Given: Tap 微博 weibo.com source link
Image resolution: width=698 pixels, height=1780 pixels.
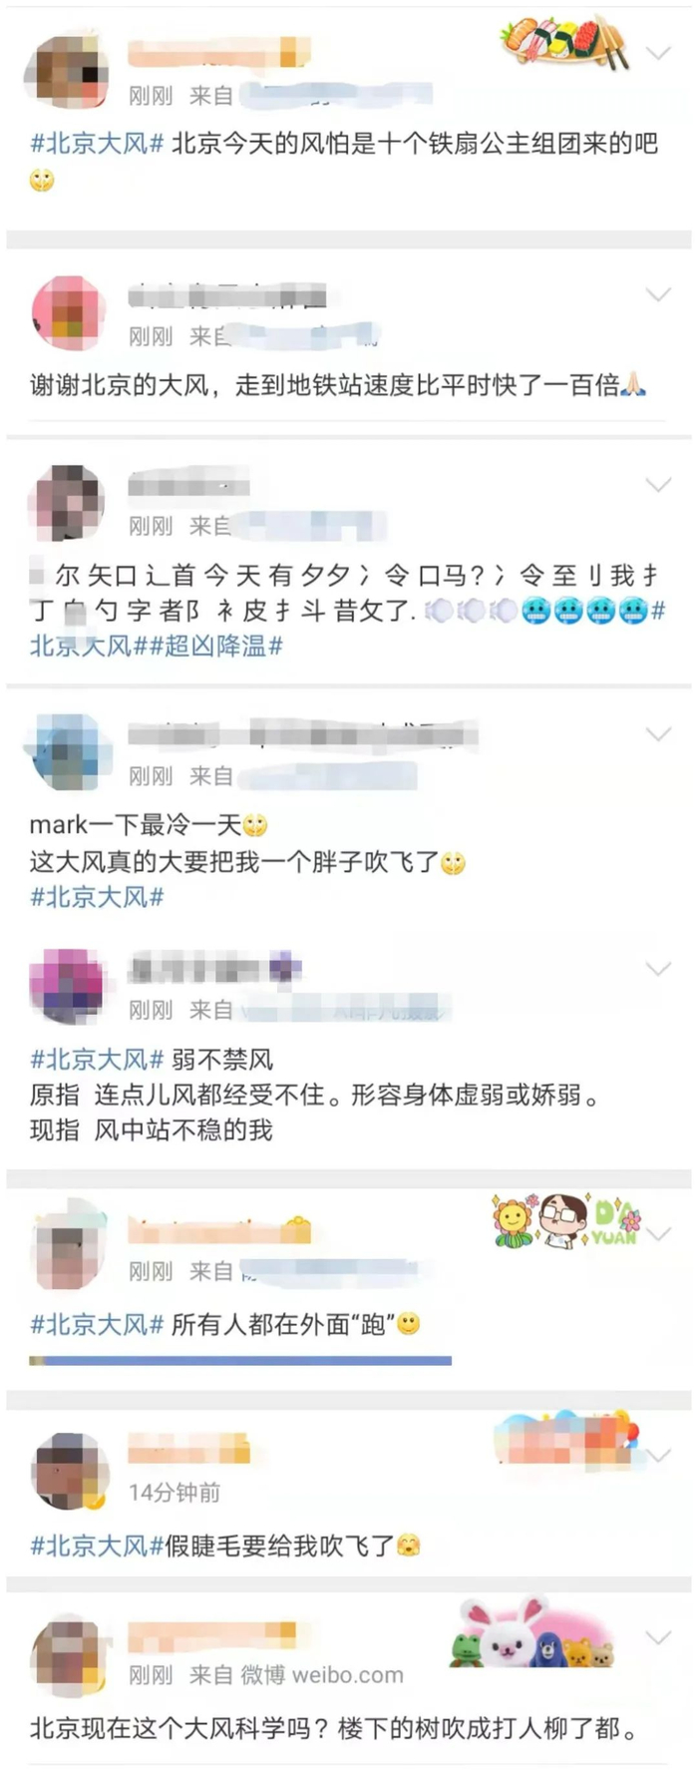Looking at the screenshot, I should point(322,1675).
